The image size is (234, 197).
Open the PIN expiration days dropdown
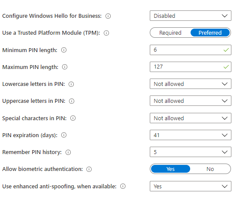pyautogui.click(x=191, y=135)
